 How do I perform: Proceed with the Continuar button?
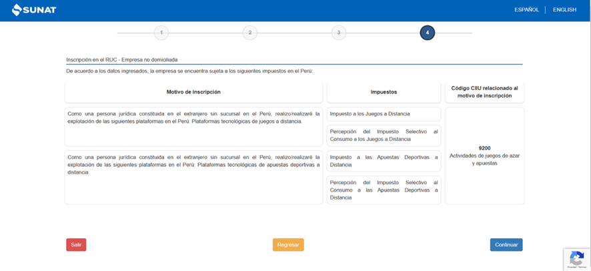click(x=506, y=245)
